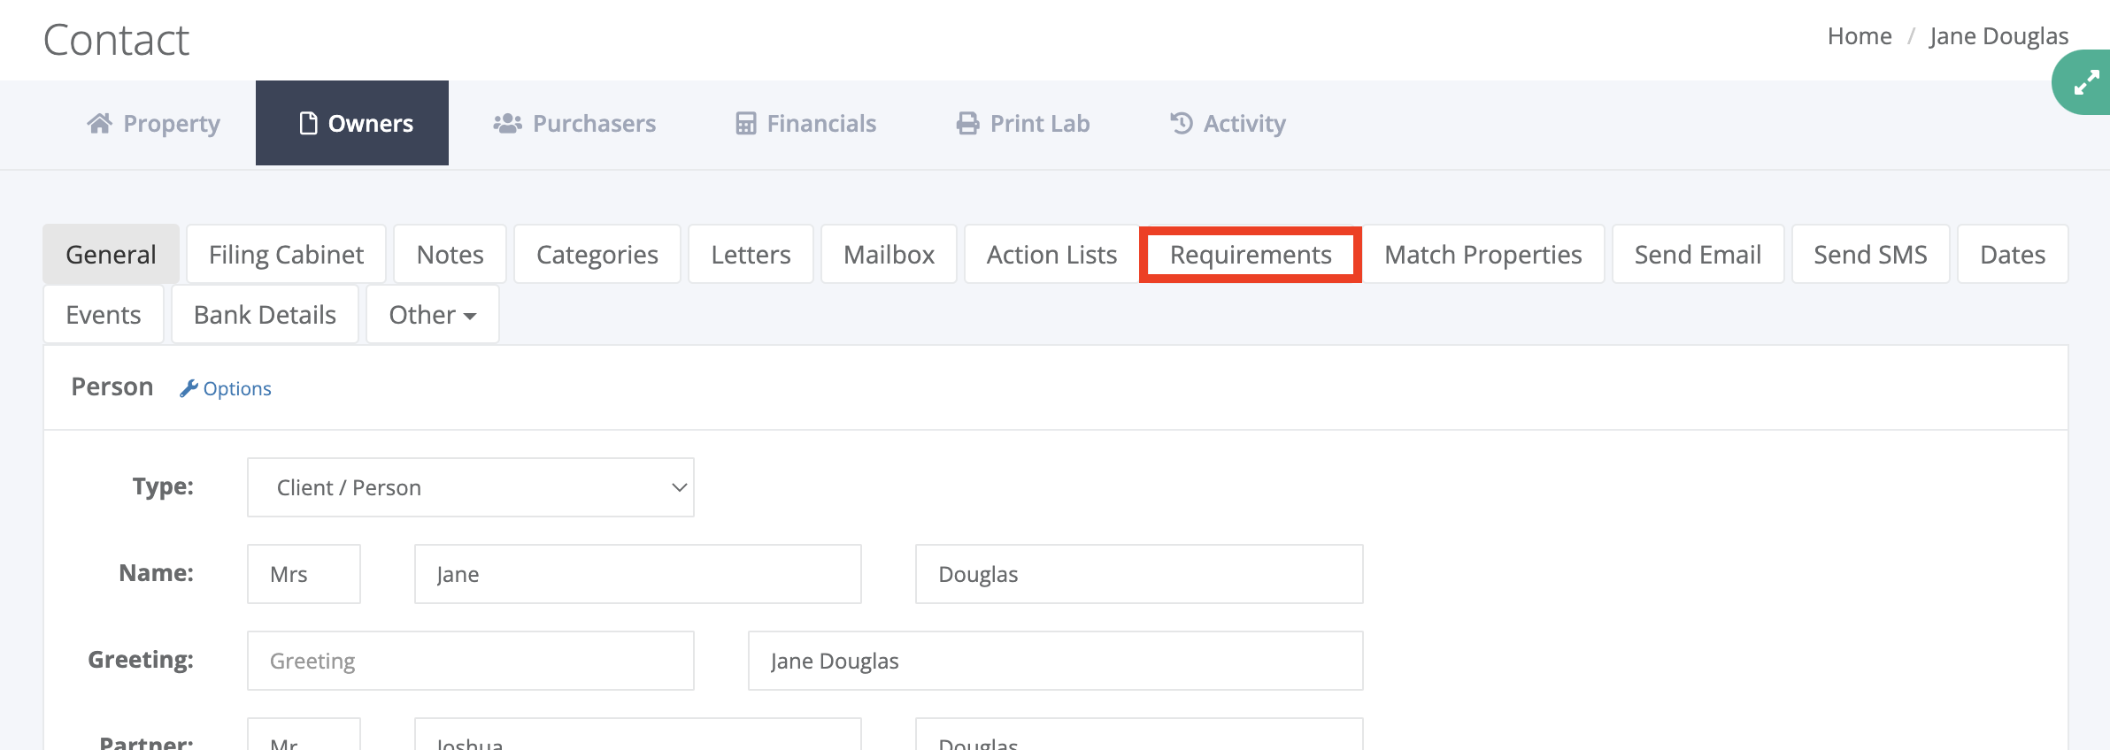This screenshot has width=2110, height=750.
Task: Click the document icon on Owners tab
Action: click(308, 123)
